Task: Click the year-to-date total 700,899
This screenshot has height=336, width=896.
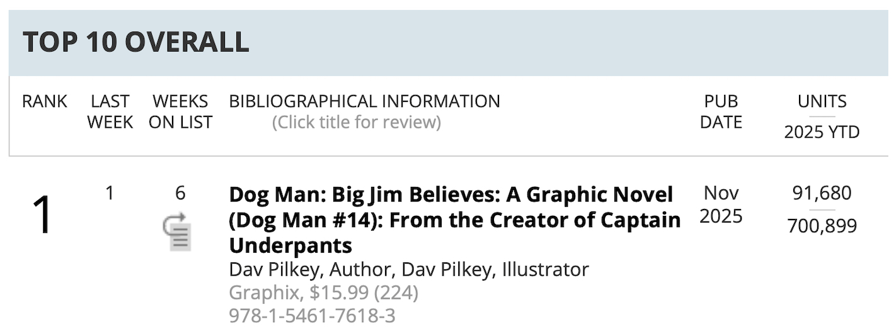Action: 822,225
